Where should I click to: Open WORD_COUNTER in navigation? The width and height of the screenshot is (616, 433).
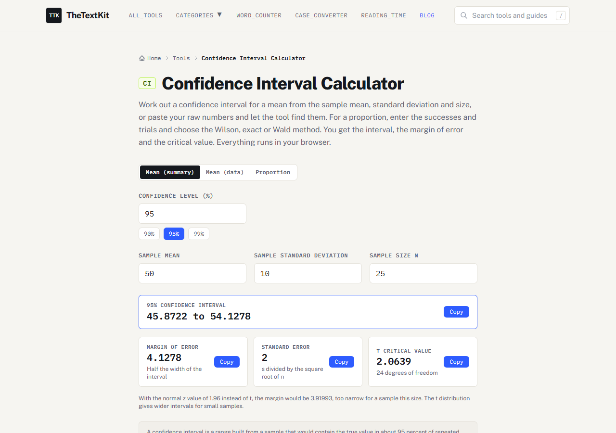click(x=259, y=15)
